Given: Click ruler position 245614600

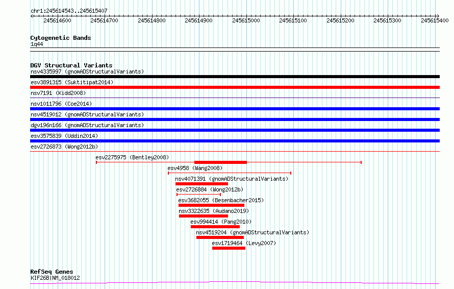Looking at the screenshot, I should (x=57, y=20).
